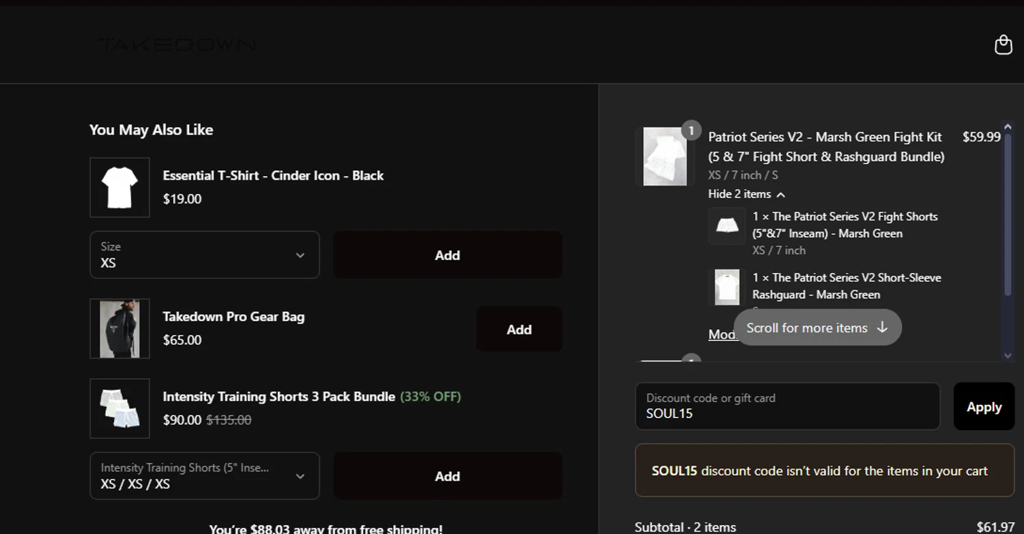The width and height of the screenshot is (1024, 534).
Task: Click the $59.99 Fight Kit price
Action: pos(981,137)
